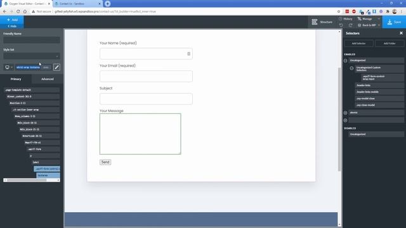The height and width of the screenshot is (228, 406).
Task: Switch to the Advanced tab
Action: click(x=48, y=79)
